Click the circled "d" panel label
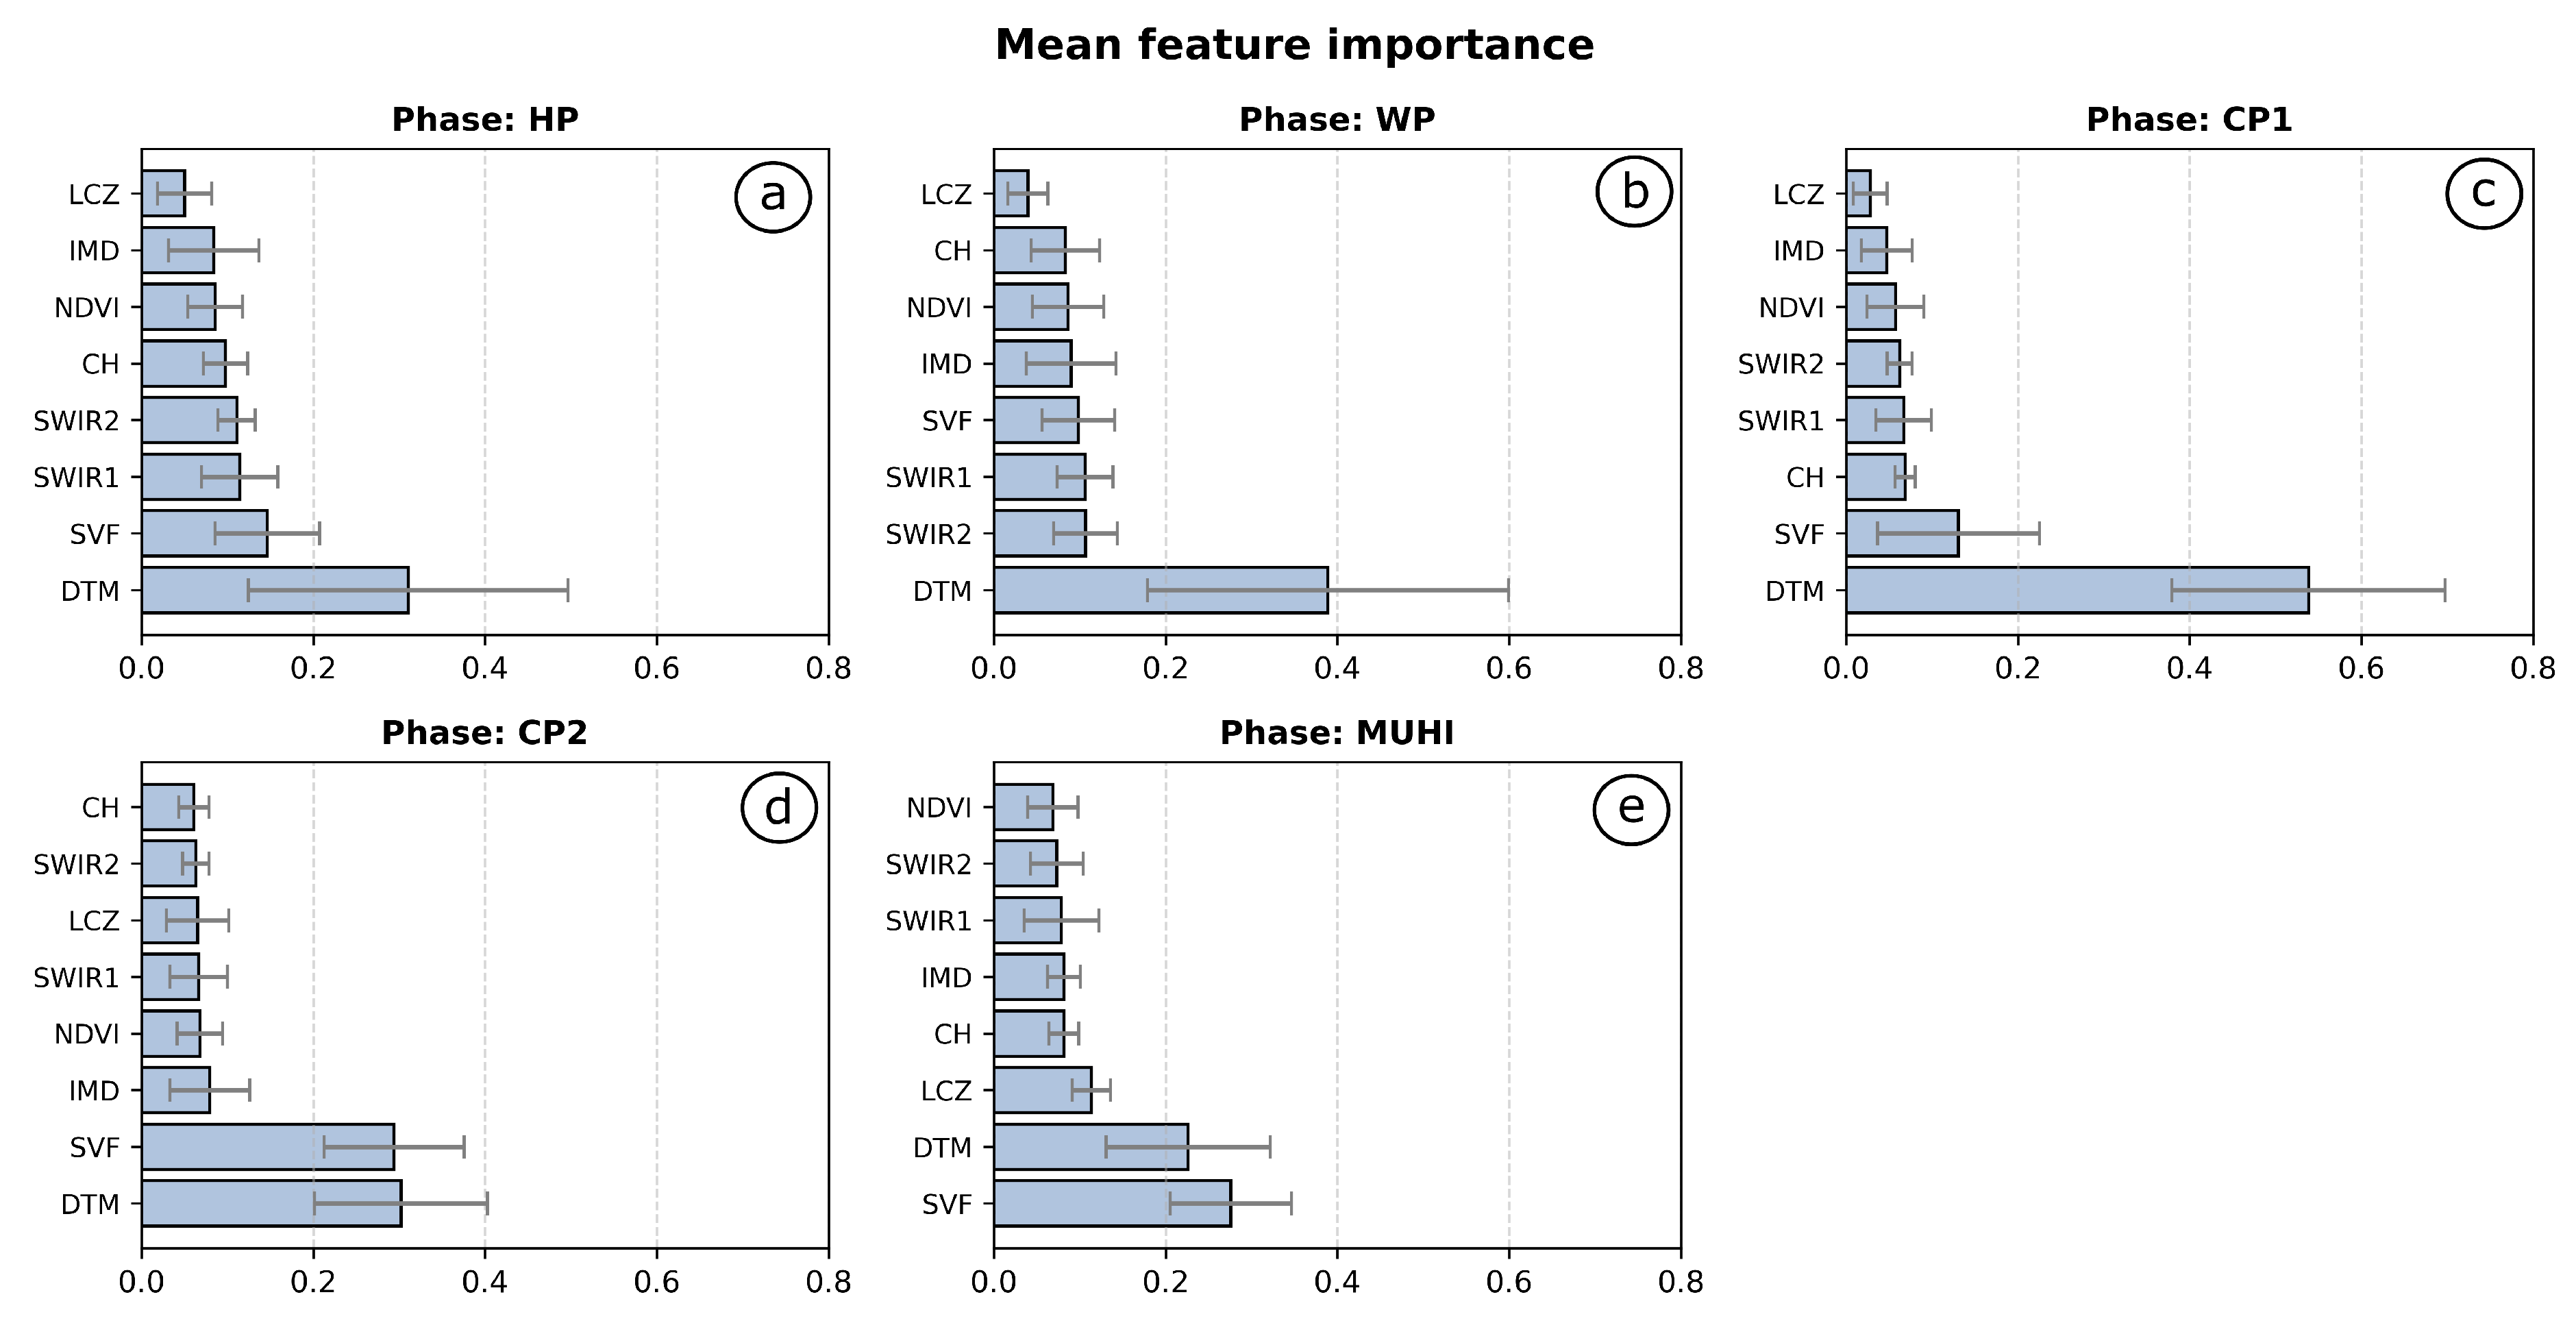The width and height of the screenshot is (2576, 1323). 779,806
